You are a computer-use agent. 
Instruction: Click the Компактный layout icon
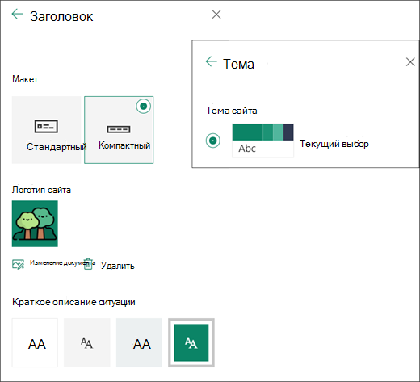[119, 129]
